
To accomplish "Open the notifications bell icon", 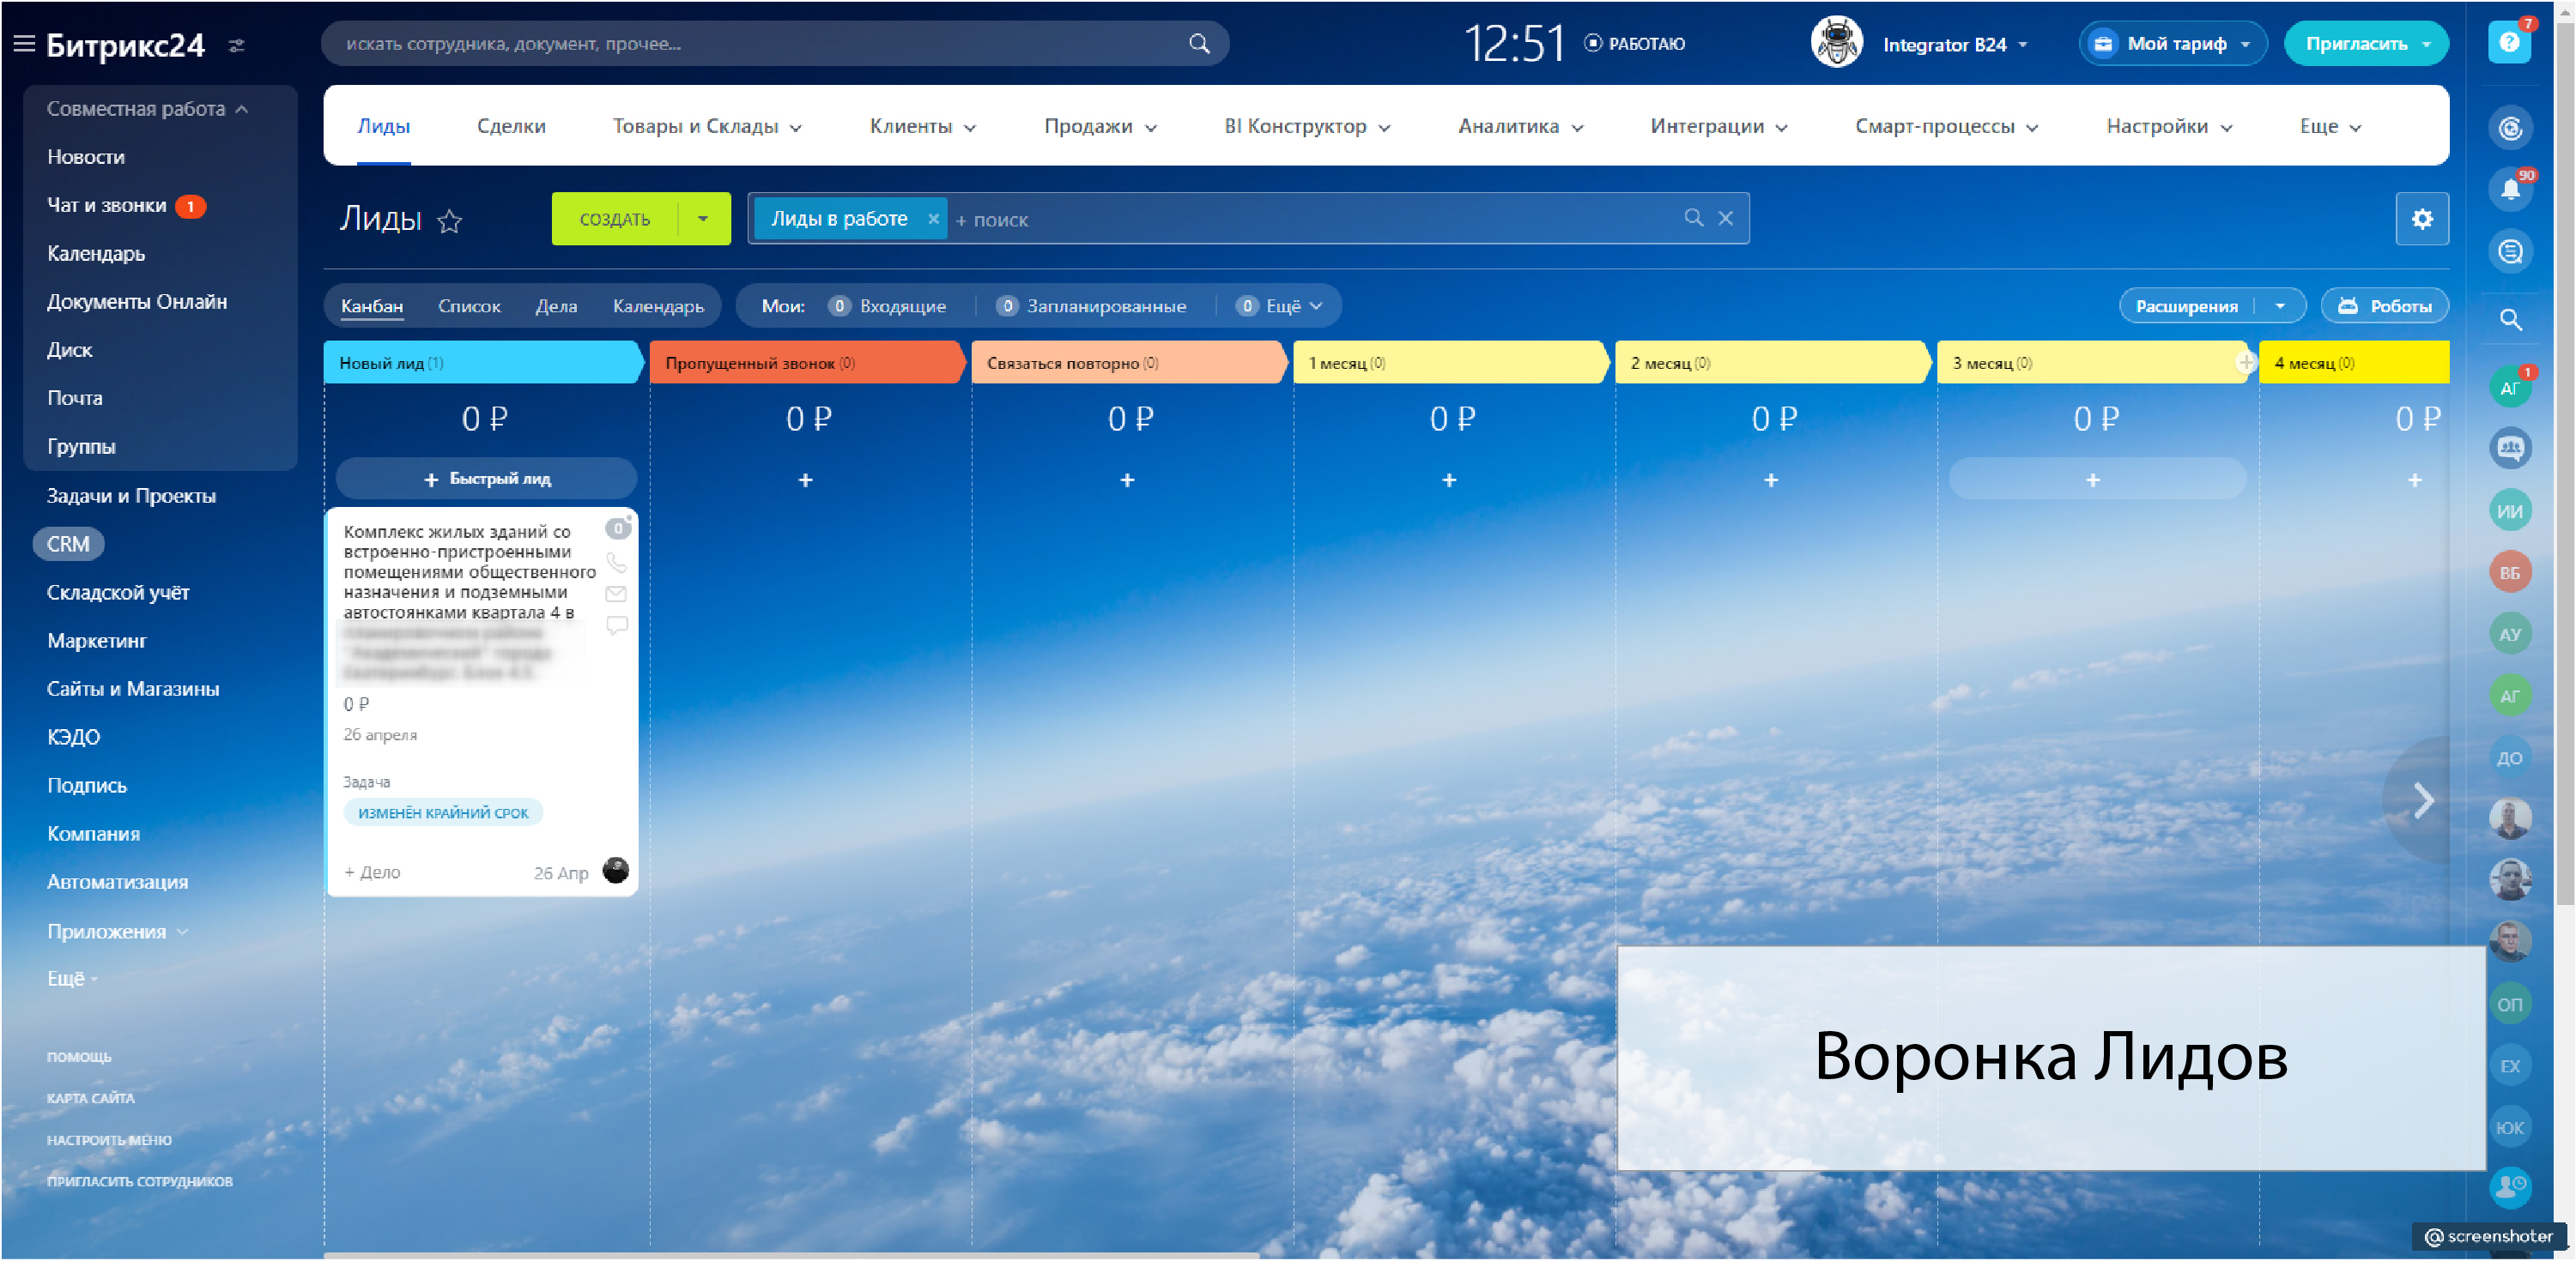I will [x=2509, y=189].
